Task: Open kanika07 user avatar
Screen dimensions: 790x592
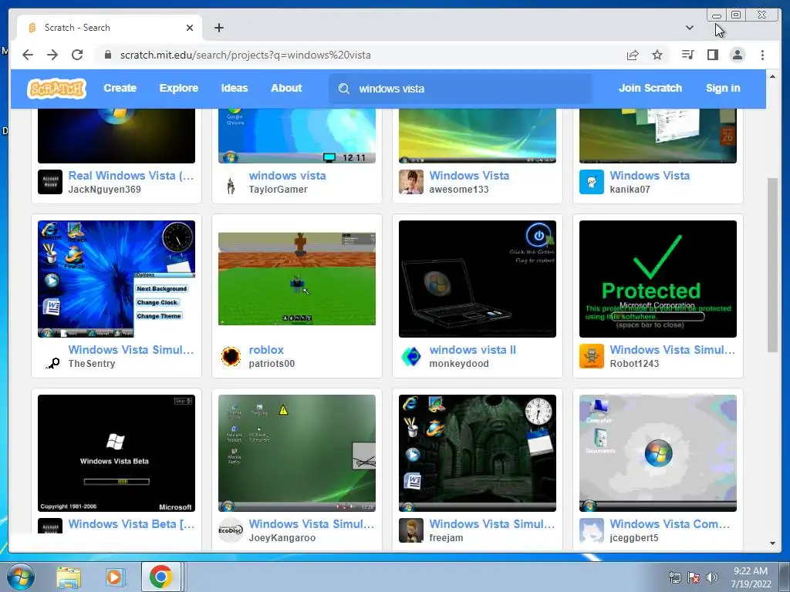Action: pos(592,182)
